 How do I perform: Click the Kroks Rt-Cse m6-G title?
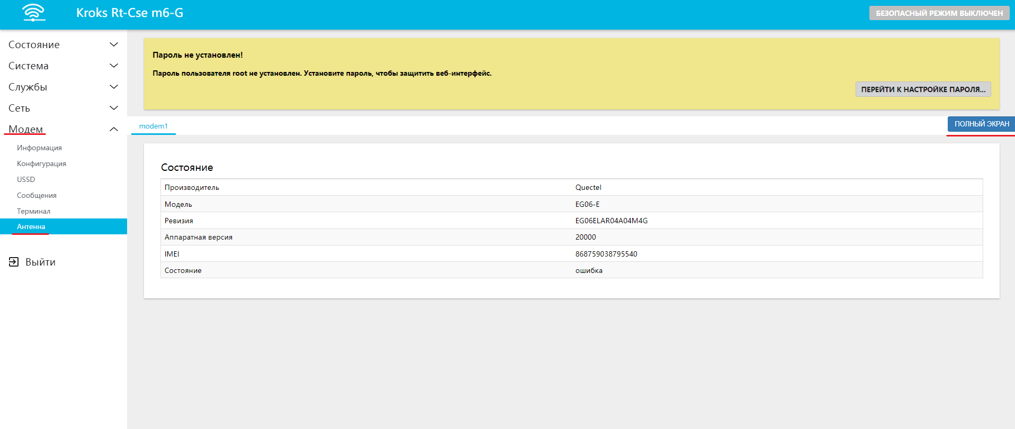point(130,13)
